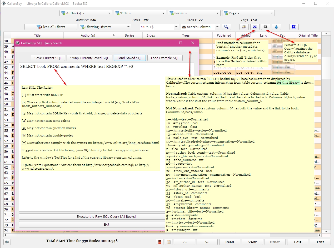Sort by the Path column header
This screenshot has height=248, width=334.
click(283, 35)
